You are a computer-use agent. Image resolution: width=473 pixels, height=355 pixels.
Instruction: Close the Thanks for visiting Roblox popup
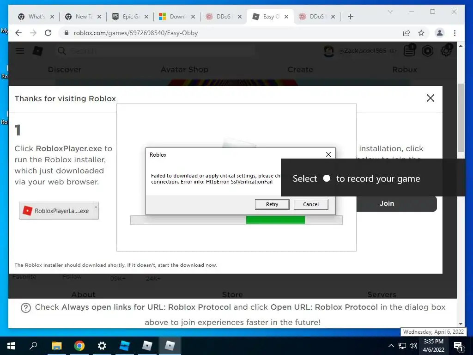[x=430, y=98]
